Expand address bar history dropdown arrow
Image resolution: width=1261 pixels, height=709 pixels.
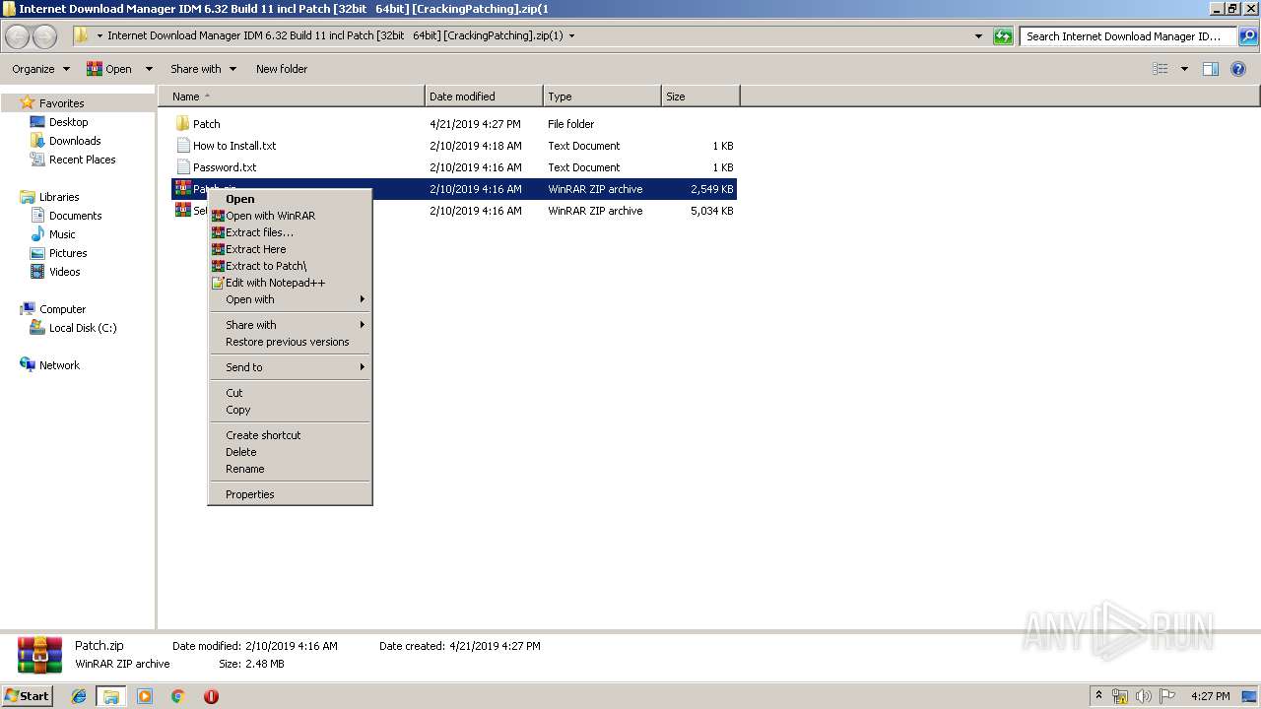(x=978, y=36)
